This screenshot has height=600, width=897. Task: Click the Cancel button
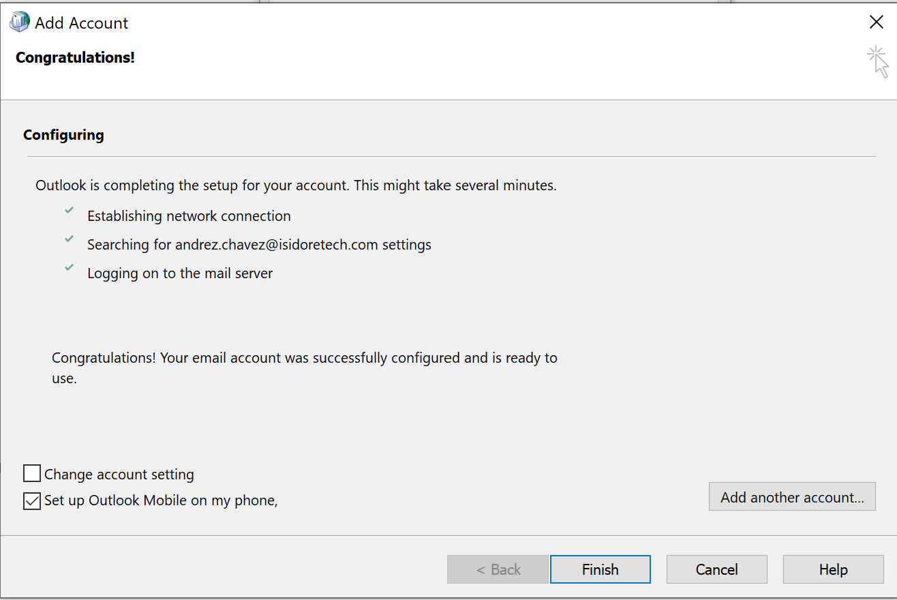pyautogui.click(x=716, y=569)
